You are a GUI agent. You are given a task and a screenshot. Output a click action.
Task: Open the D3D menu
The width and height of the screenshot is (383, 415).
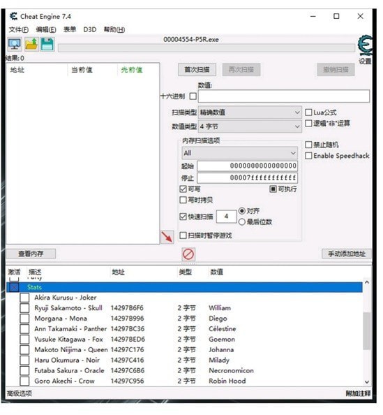coord(90,29)
